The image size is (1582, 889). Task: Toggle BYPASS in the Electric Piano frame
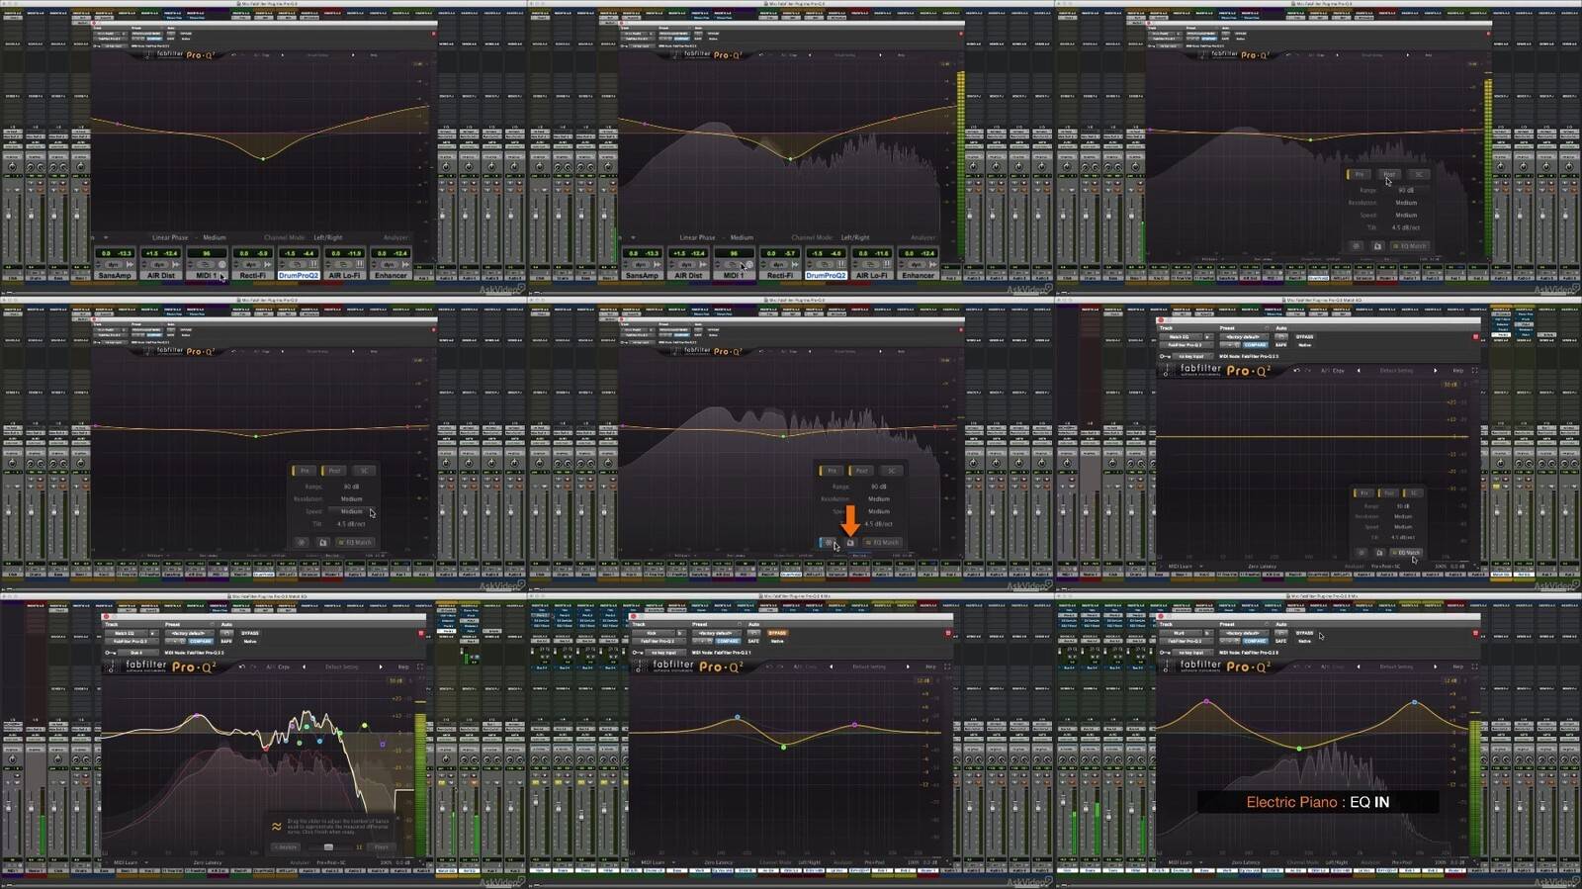point(1304,632)
